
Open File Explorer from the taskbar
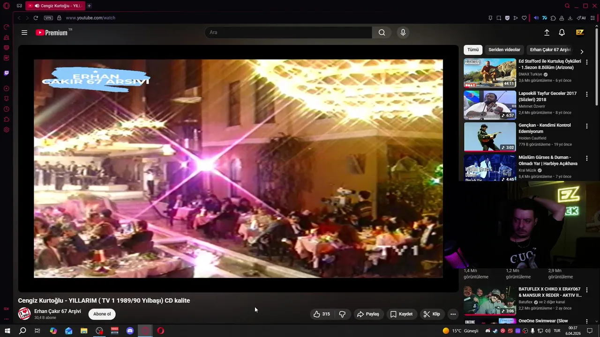coord(84,331)
